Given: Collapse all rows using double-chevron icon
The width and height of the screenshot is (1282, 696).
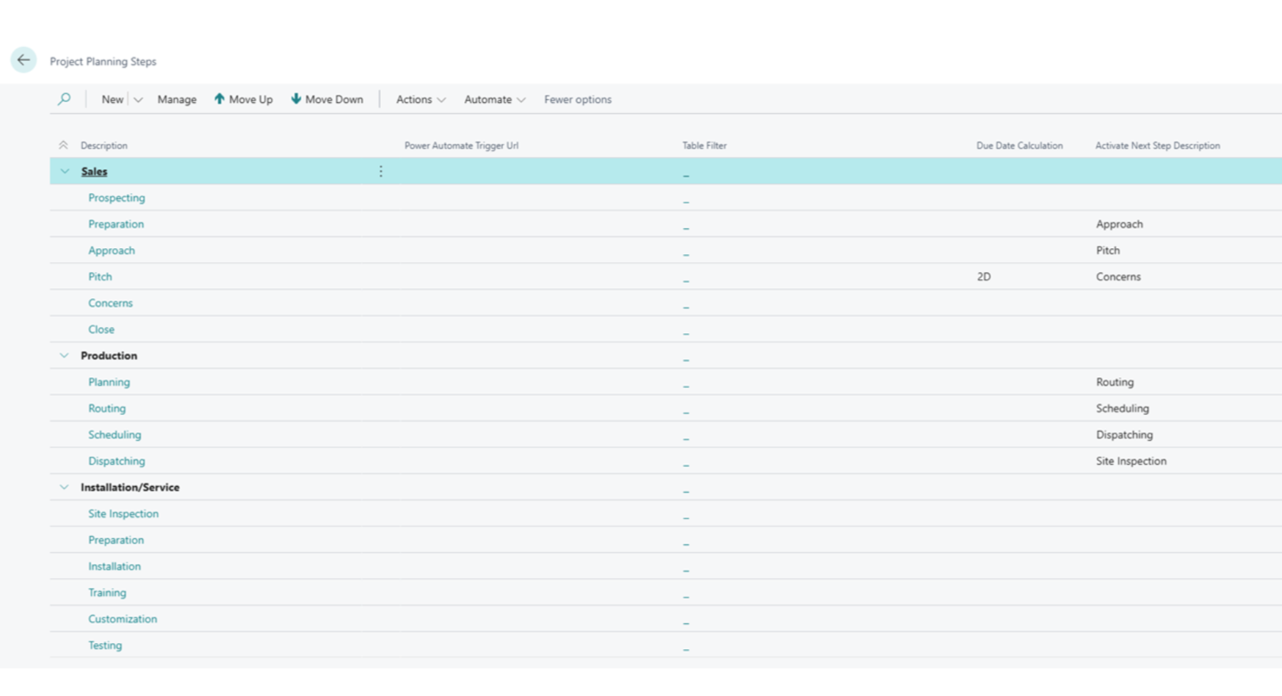Looking at the screenshot, I should (x=64, y=145).
